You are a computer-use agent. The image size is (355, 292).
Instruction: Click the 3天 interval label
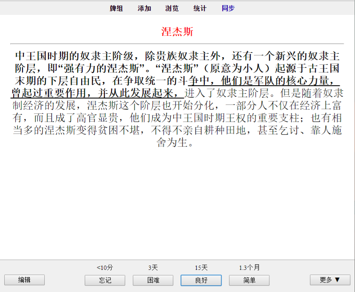click(x=153, y=268)
